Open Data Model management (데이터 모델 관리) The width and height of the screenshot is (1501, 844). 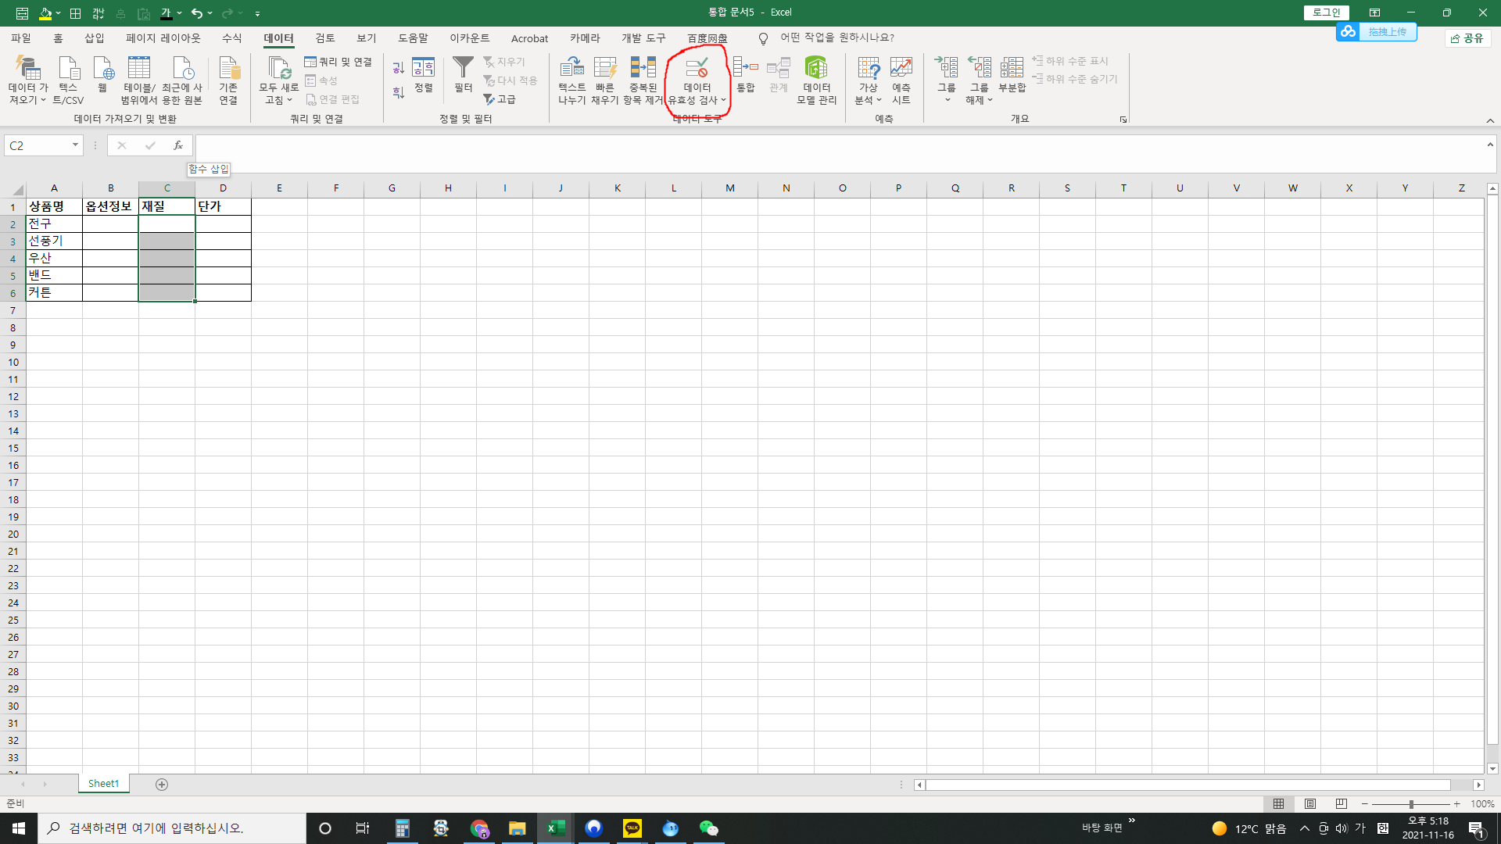click(816, 69)
